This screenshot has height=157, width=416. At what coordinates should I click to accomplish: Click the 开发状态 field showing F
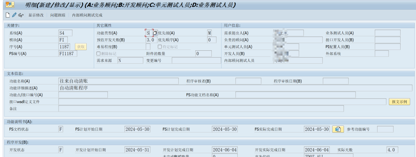click(x=61, y=150)
